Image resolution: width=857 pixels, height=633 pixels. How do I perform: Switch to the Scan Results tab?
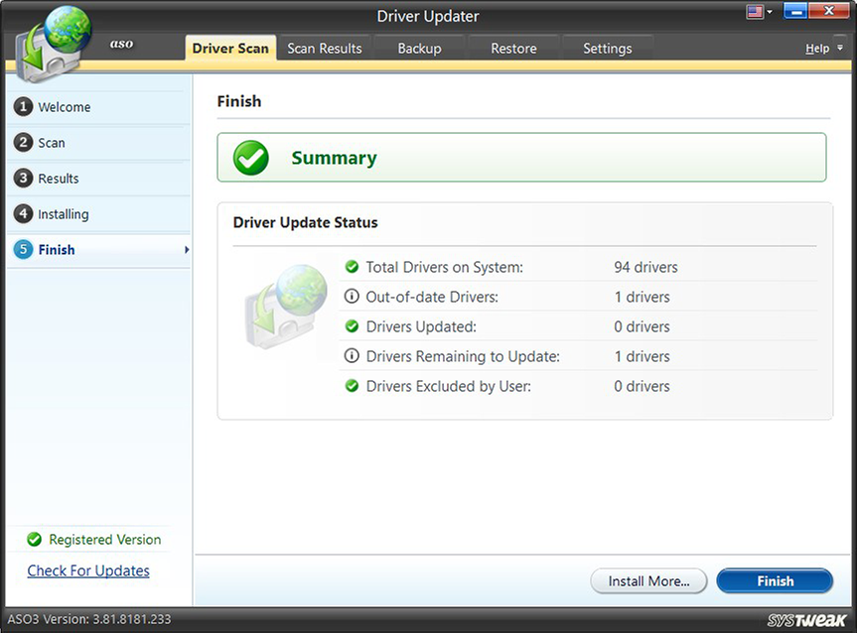point(324,48)
